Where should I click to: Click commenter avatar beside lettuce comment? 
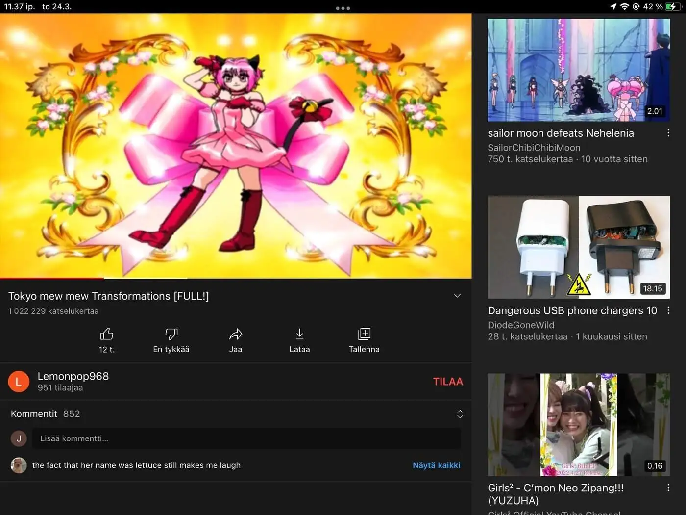[19, 465]
